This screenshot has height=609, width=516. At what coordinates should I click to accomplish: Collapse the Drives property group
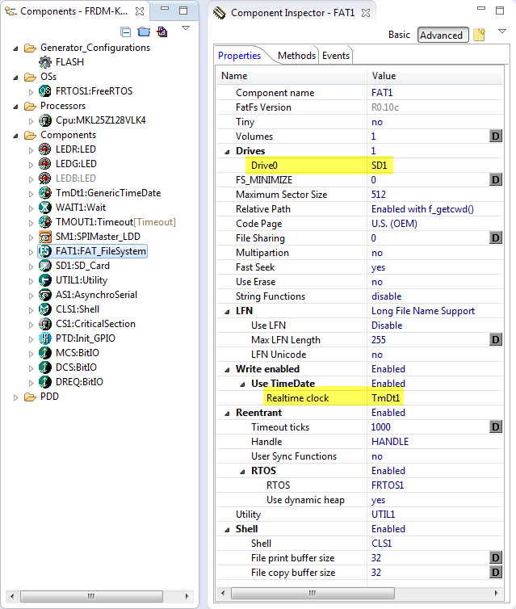click(227, 151)
